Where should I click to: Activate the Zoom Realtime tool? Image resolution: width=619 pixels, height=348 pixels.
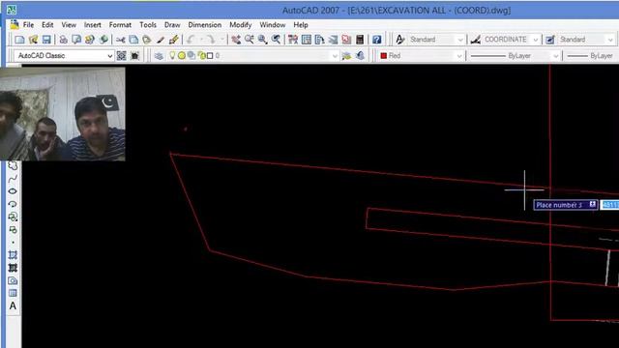click(250, 40)
